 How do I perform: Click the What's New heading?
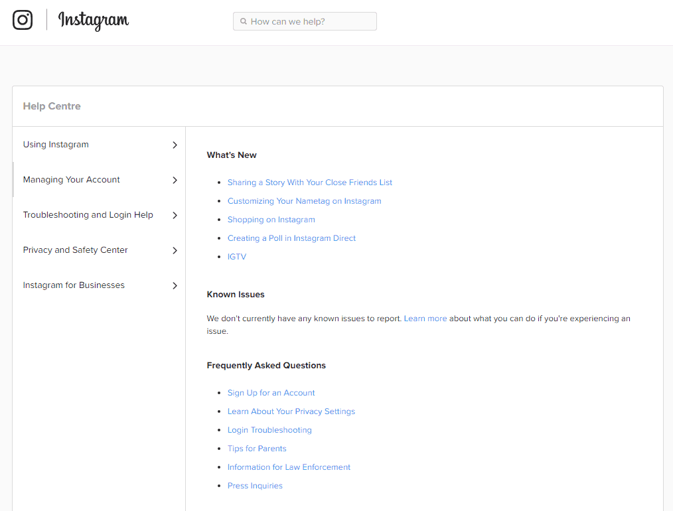click(232, 155)
